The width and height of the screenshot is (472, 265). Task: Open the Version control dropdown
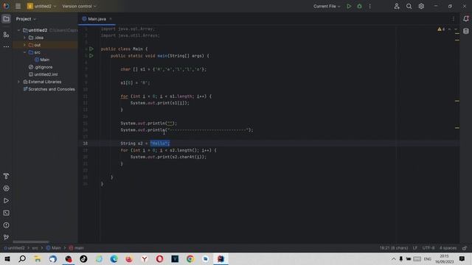79,6
